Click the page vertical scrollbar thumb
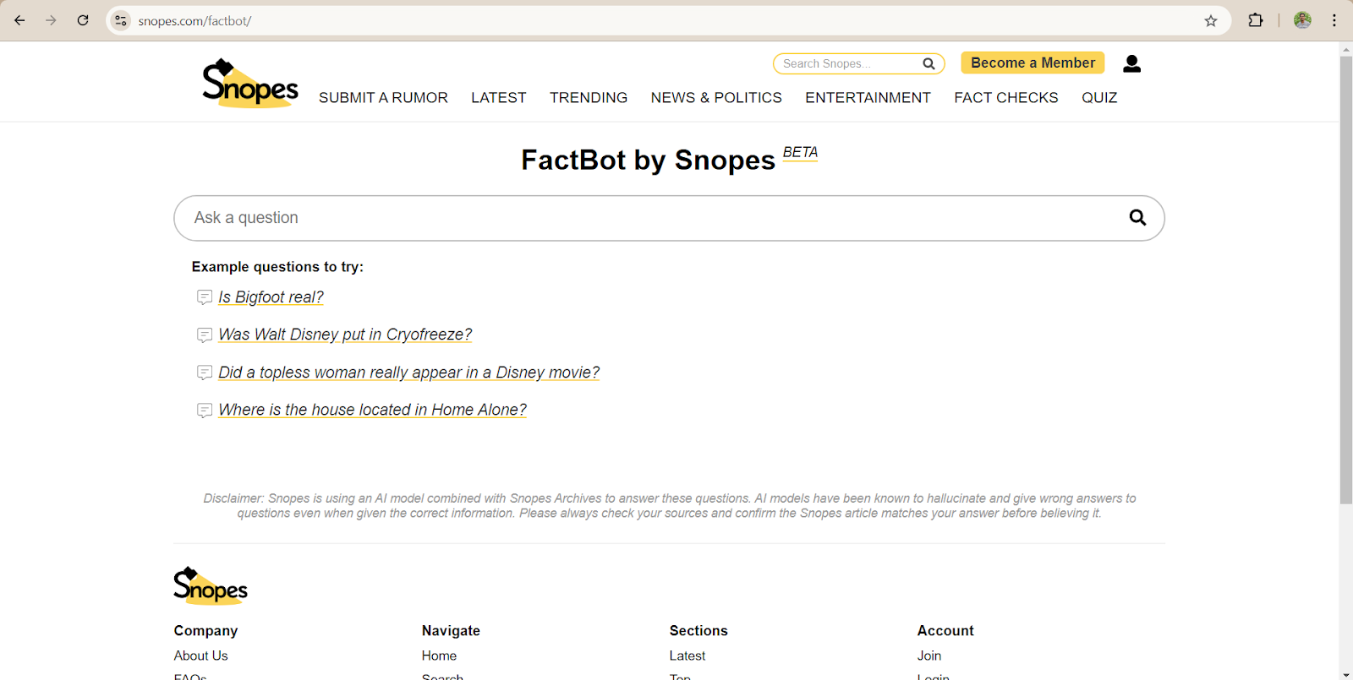The height and width of the screenshot is (680, 1353). point(1345,279)
